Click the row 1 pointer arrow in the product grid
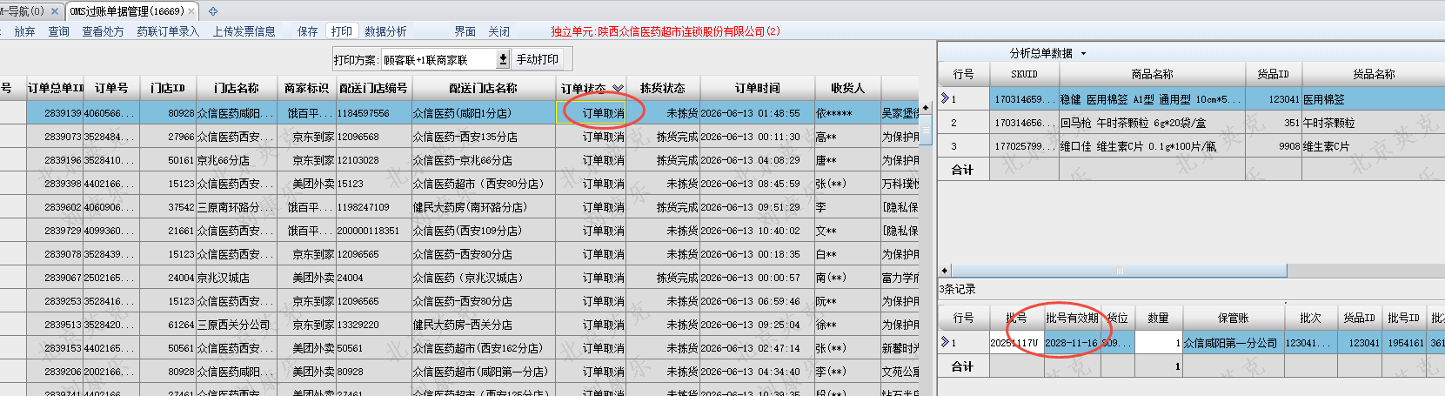Image resolution: width=1445 pixels, height=396 pixels. tap(945, 99)
